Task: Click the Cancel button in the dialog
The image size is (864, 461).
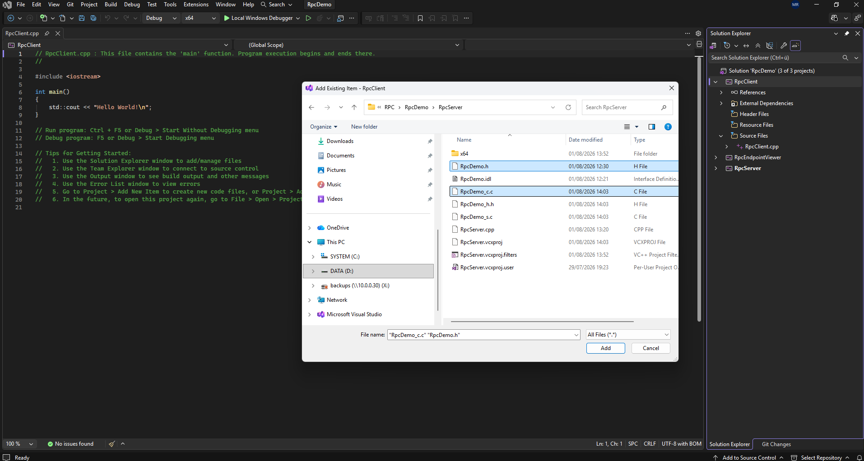Action: [x=650, y=348]
